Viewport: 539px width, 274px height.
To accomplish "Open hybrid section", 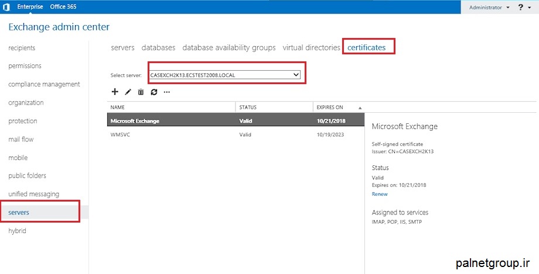I will (17, 231).
